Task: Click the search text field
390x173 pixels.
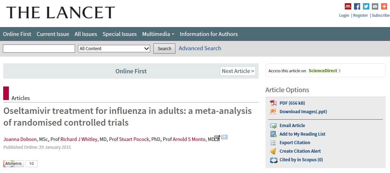Action: tap(39, 49)
